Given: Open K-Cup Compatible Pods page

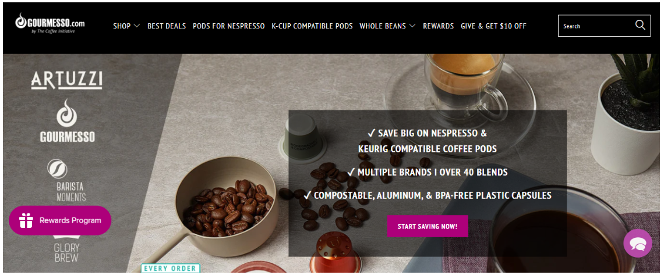Looking at the screenshot, I should pyautogui.click(x=312, y=26).
